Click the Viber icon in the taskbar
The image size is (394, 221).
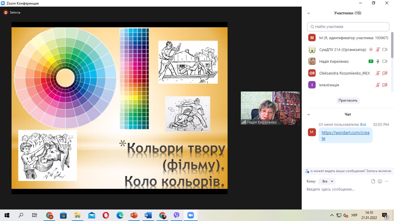[176, 215]
